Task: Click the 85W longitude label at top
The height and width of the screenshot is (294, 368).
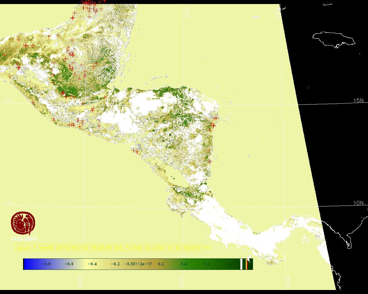Action: coord(188,13)
